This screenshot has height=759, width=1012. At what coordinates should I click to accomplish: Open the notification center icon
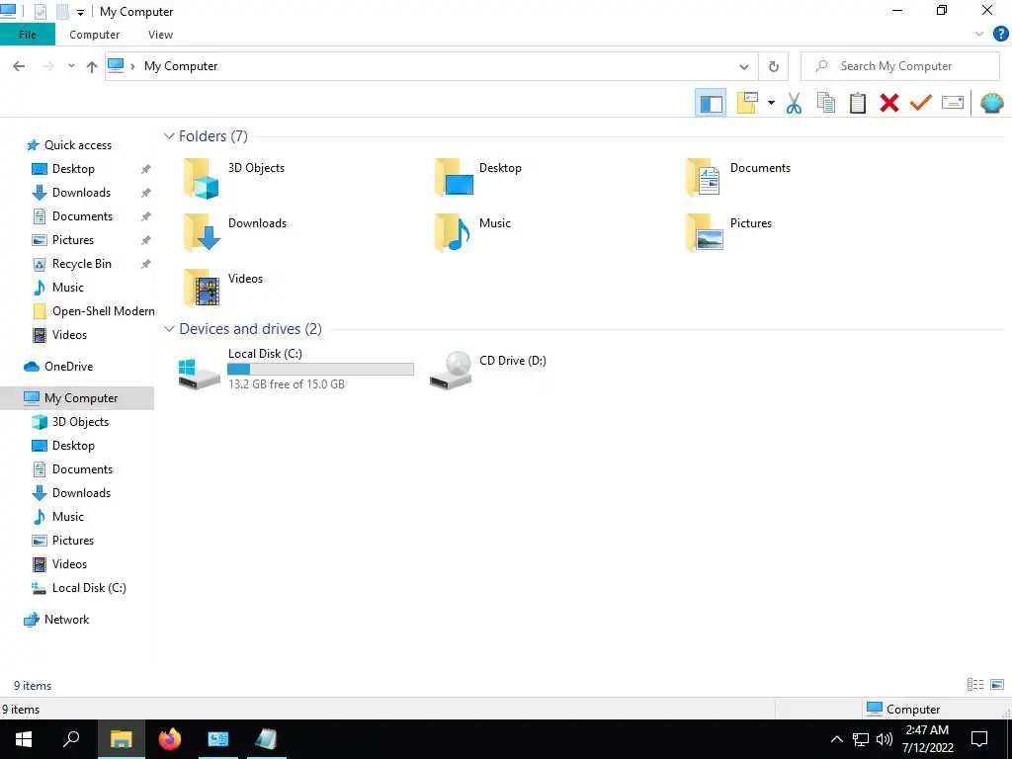(979, 739)
